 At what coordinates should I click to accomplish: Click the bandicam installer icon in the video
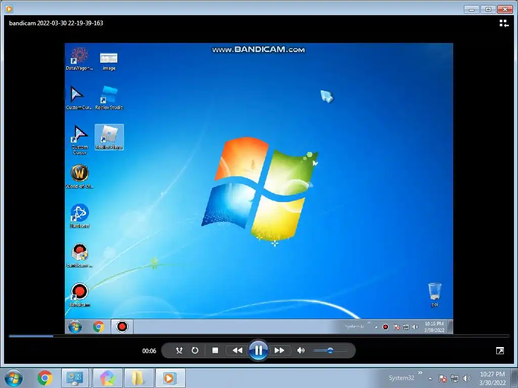(x=79, y=255)
